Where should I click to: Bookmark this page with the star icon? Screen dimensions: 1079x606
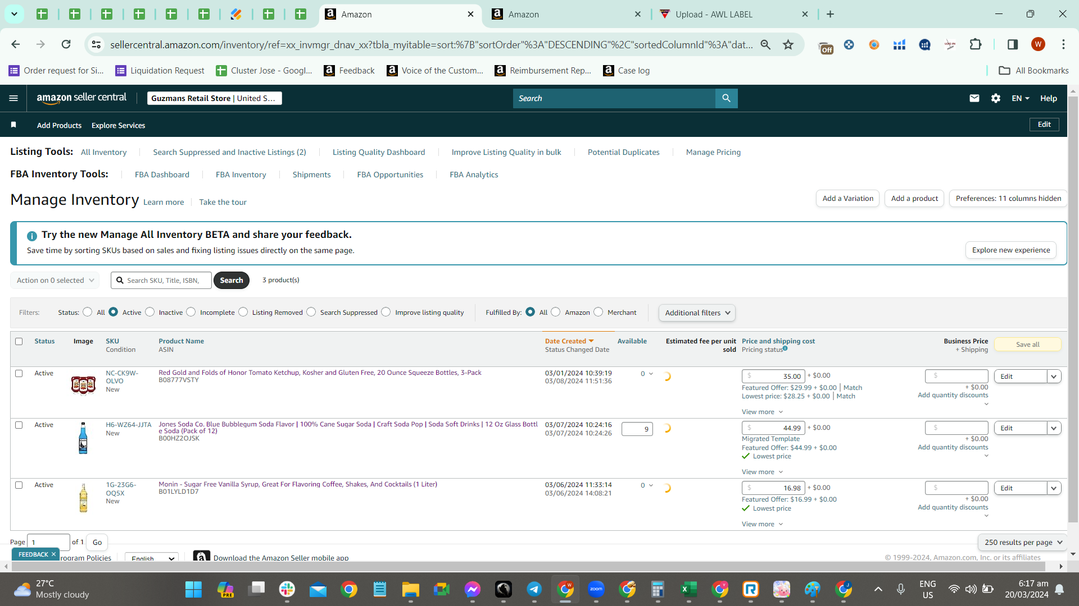788,44
